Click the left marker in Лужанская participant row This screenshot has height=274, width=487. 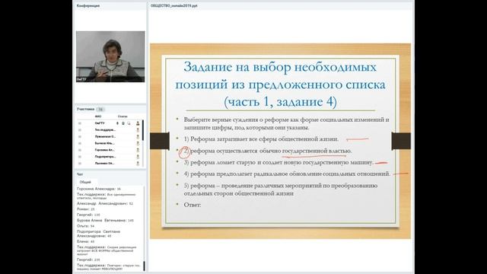[80, 137]
